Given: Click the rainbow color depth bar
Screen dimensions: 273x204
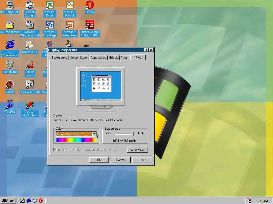Looking at the screenshot, I should (x=76, y=140).
